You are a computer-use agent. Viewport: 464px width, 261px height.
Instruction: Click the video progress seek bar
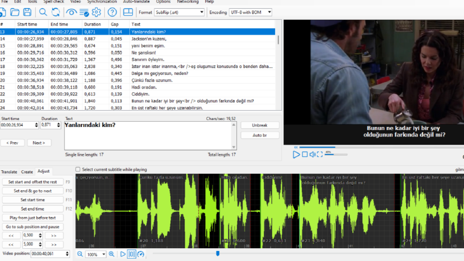click(x=381, y=147)
